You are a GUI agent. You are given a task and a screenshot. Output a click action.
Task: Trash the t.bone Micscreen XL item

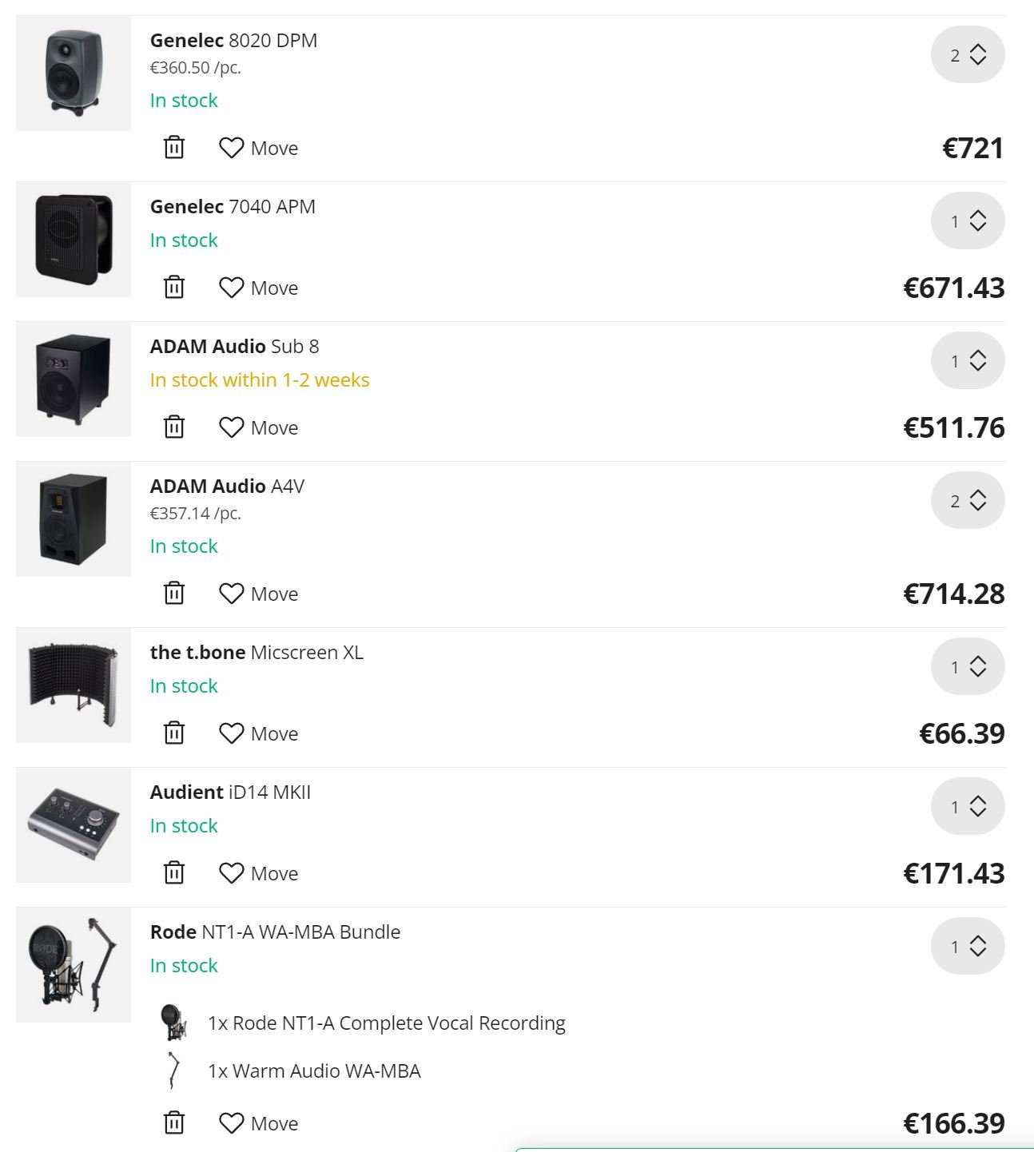coord(173,733)
